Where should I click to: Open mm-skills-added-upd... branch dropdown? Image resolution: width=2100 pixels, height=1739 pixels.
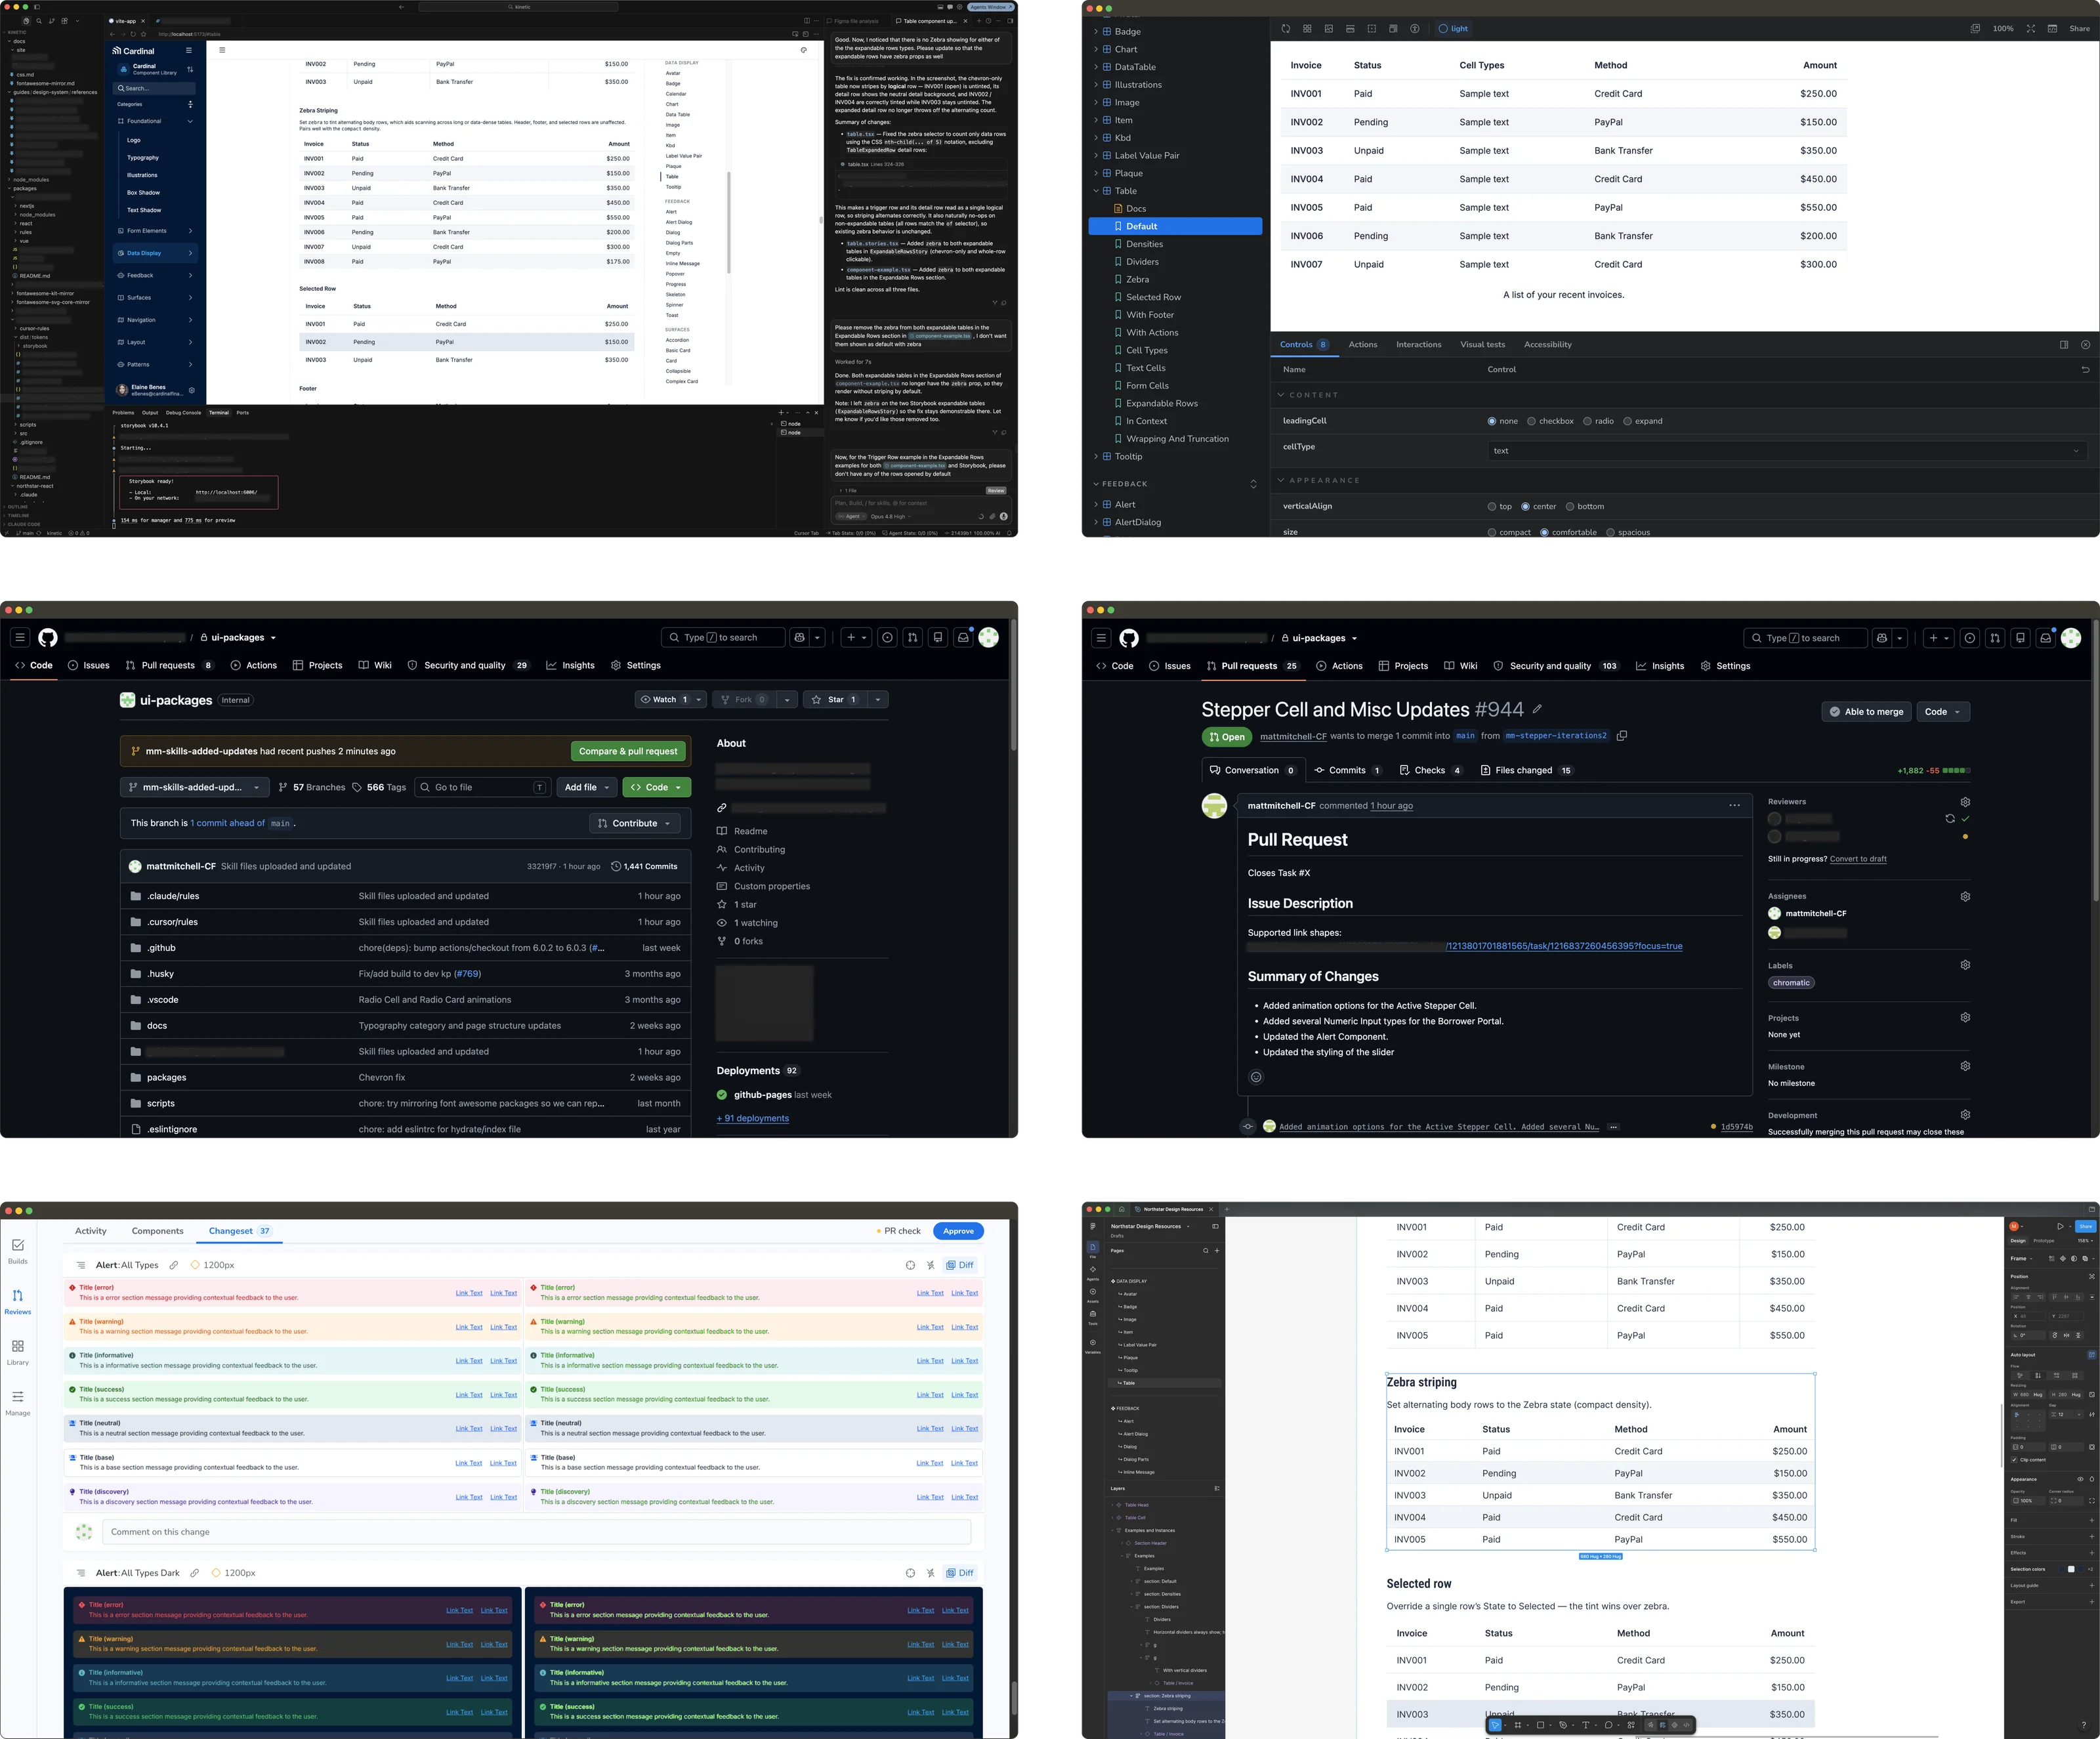pos(195,788)
